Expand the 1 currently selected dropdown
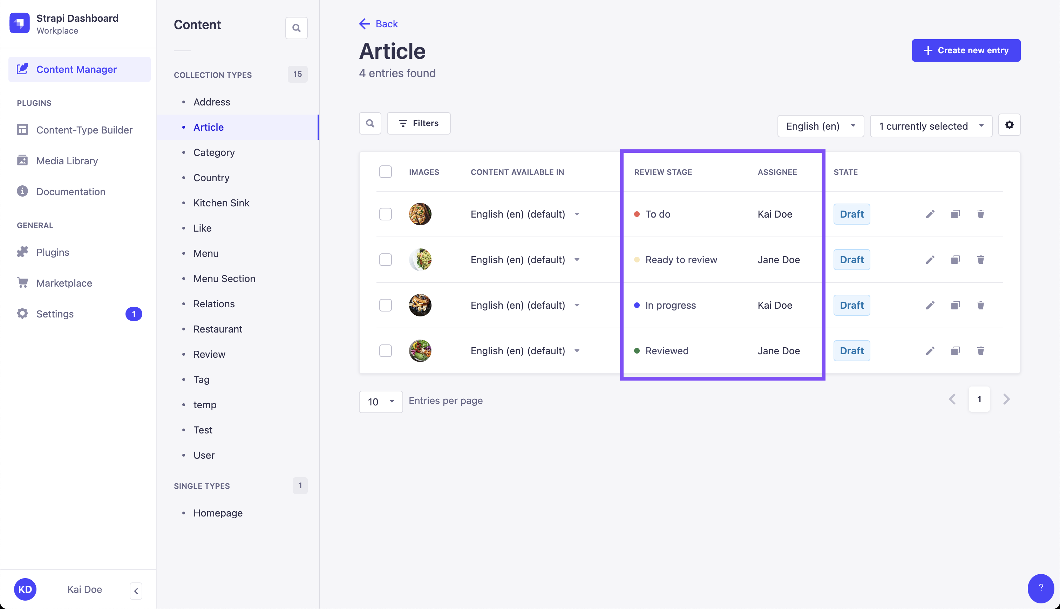The width and height of the screenshot is (1060, 609). pyautogui.click(x=930, y=126)
